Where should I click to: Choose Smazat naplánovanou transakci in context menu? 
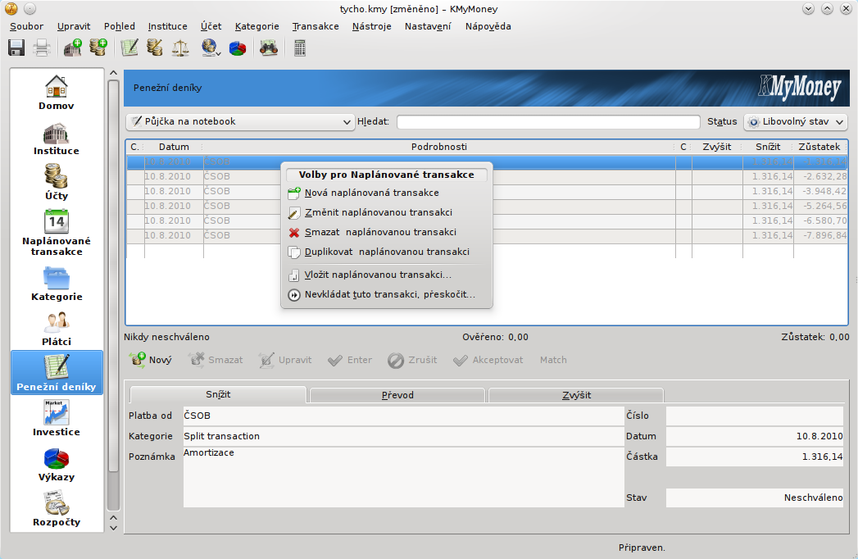(x=386, y=232)
